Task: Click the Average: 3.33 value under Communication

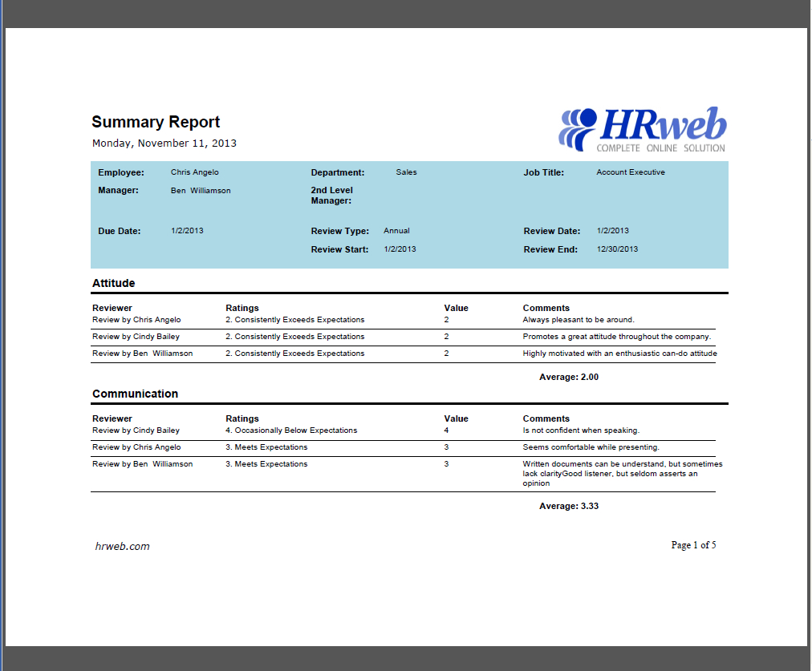Action: pos(570,506)
